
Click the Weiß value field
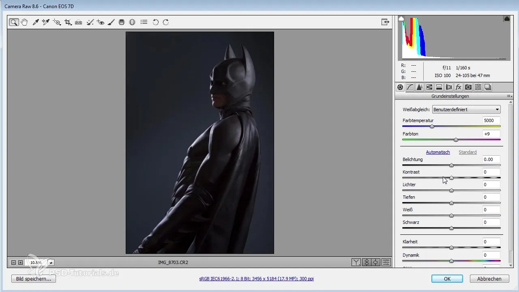[x=491, y=210]
